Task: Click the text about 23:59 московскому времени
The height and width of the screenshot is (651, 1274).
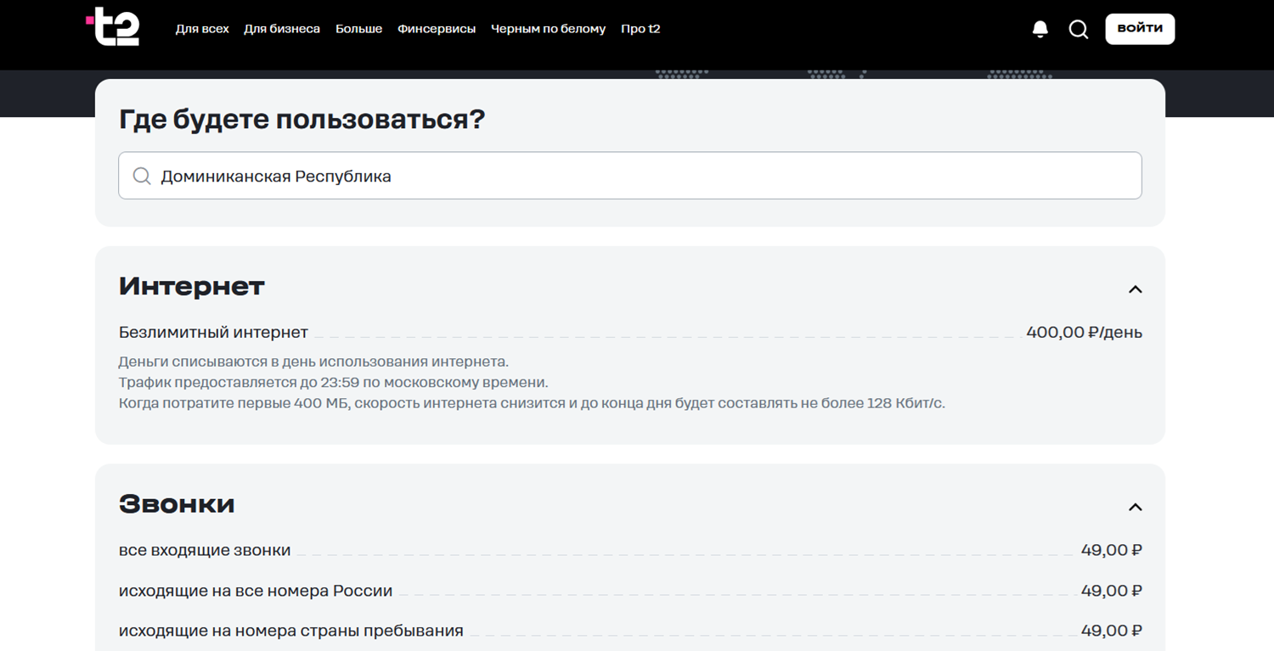Action: [334, 382]
